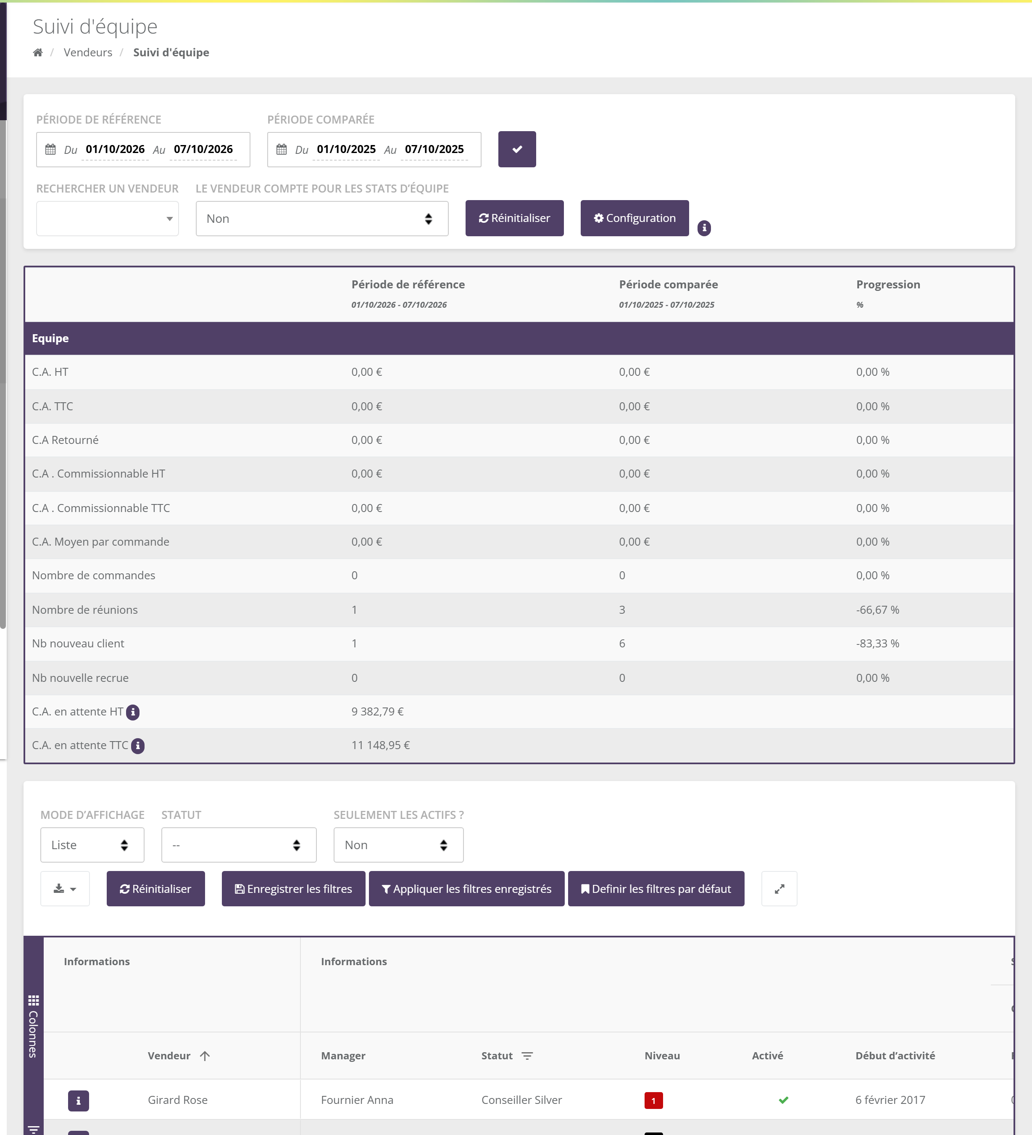Toggle fullscreen with the expand arrows icon
The height and width of the screenshot is (1135, 1032).
(x=779, y=889)
